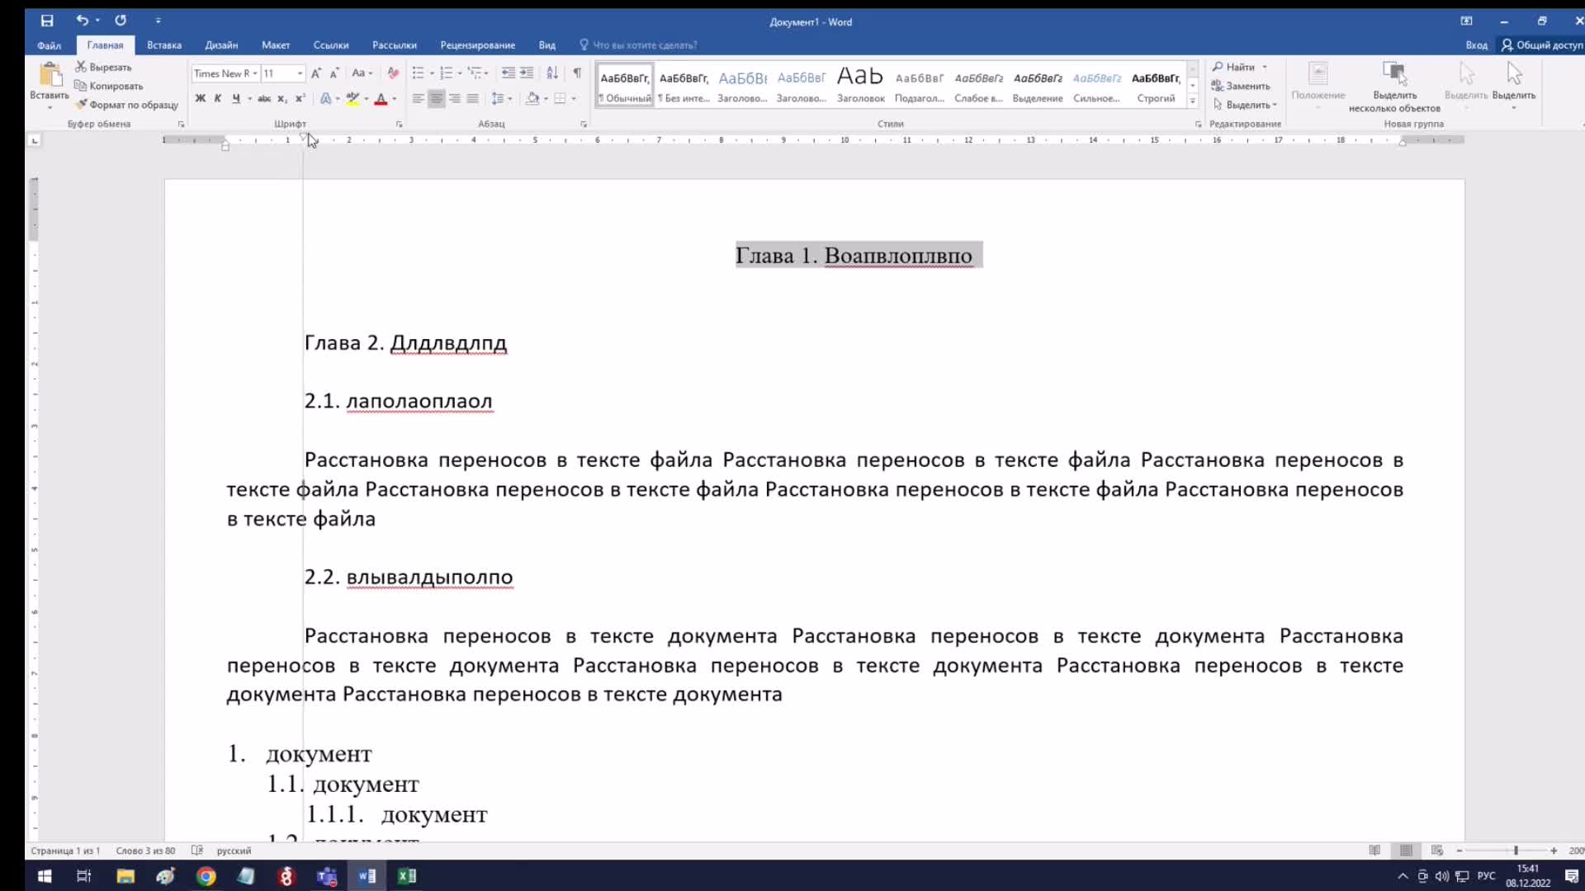Open borders dropdown
Screen dimensions: 1585x891
[574, 98]
